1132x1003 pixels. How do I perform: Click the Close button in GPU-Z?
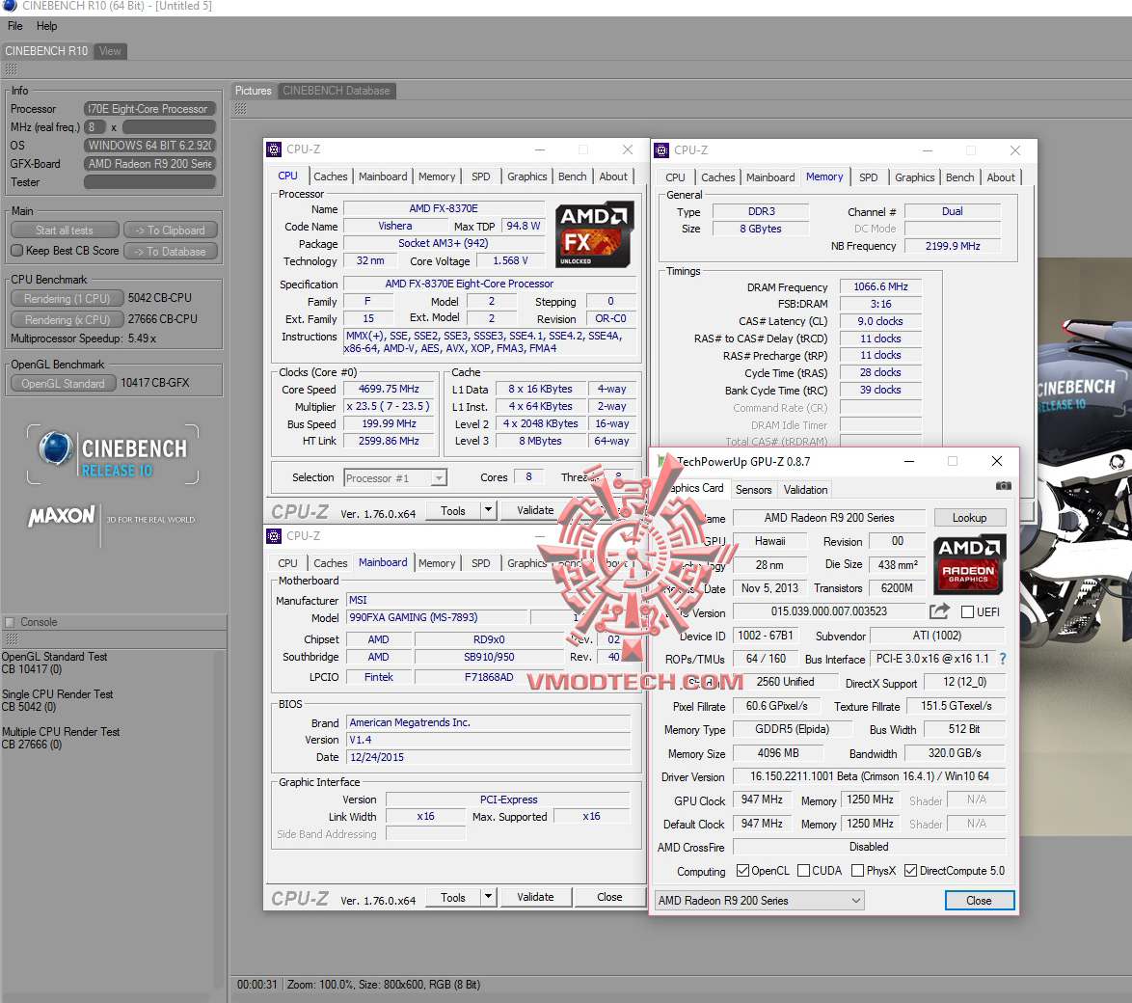tap(979, 901)
